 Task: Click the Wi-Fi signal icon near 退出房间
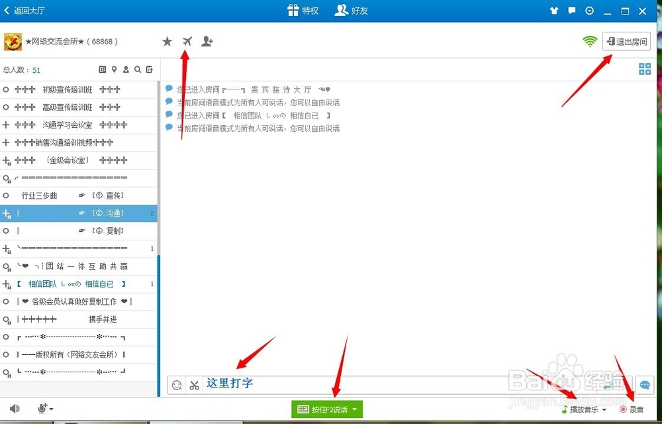pos(590,40)
